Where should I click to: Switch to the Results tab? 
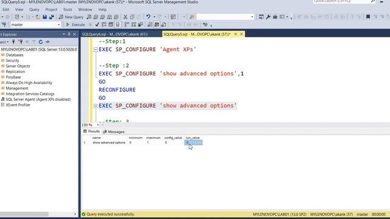[91, 131]
